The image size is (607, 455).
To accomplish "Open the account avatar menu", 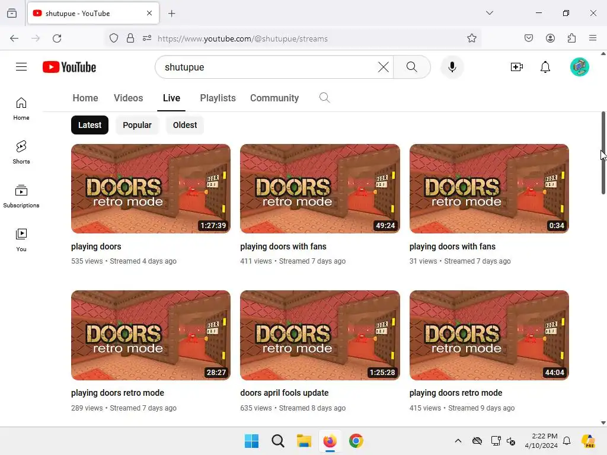I will pos(580,67).
